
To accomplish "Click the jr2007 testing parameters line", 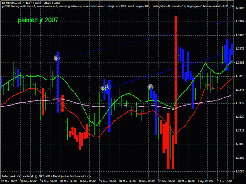I will pos(118,7).
